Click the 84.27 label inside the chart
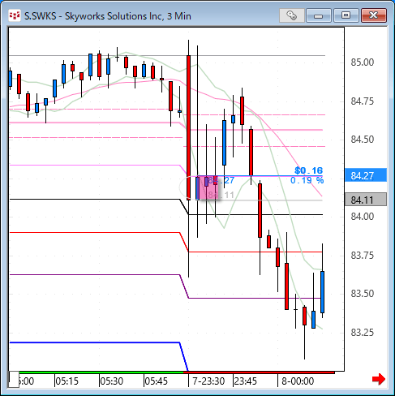The height and width of the screenshot is (396, 395). click(221, 180)
